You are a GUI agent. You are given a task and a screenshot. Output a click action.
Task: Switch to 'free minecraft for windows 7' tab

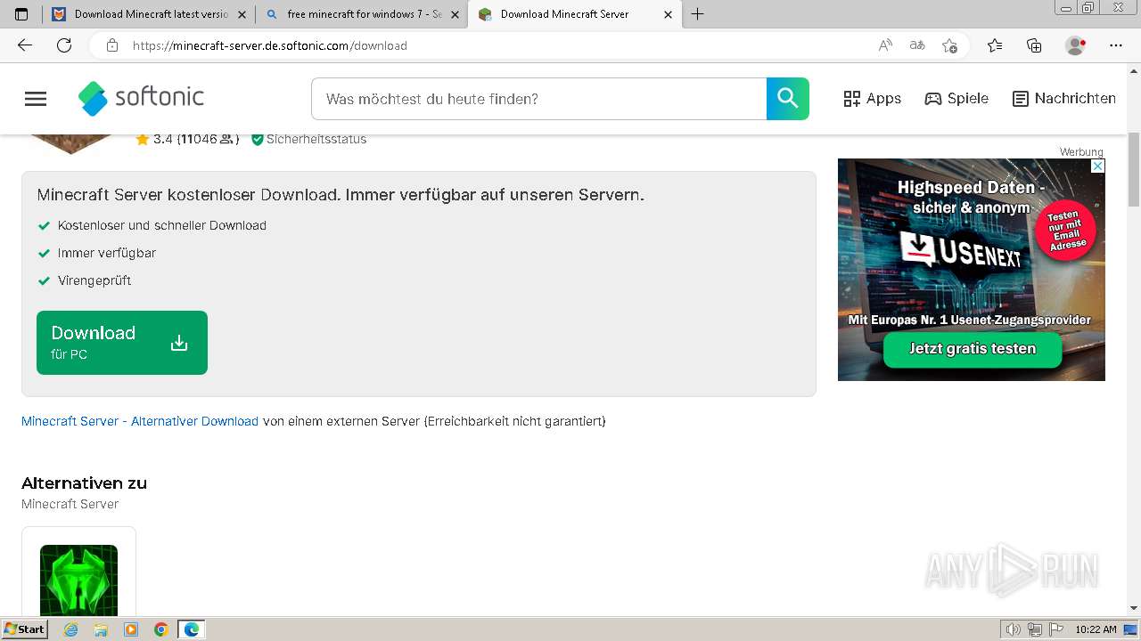tap(364, 14)
